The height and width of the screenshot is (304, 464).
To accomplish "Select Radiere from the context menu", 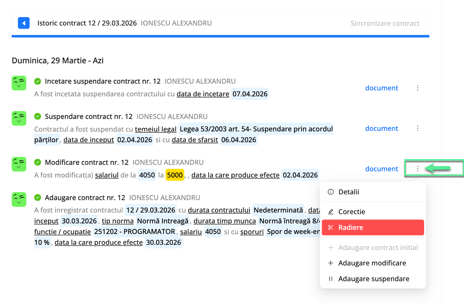I will (351, 227).
